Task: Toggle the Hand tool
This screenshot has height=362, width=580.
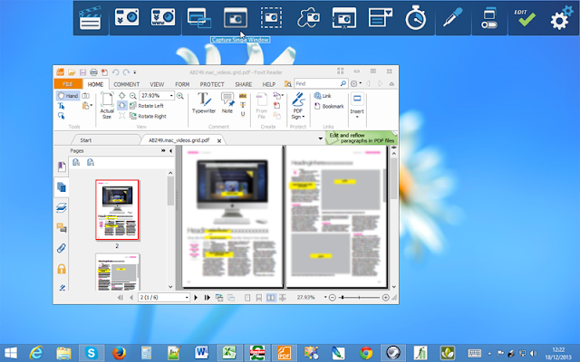Action: point(68,96)
